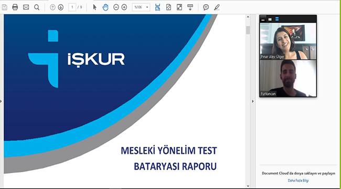Go to next page arrow
Screen dimensions: 341x189
61,7
